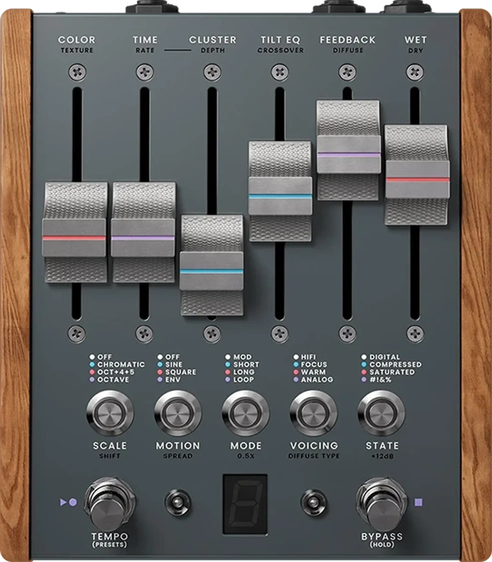Image resolution: width=492 pixels, height=562 pixels.
Task: Click the screw below the WET slider
Action: [415, 334]
